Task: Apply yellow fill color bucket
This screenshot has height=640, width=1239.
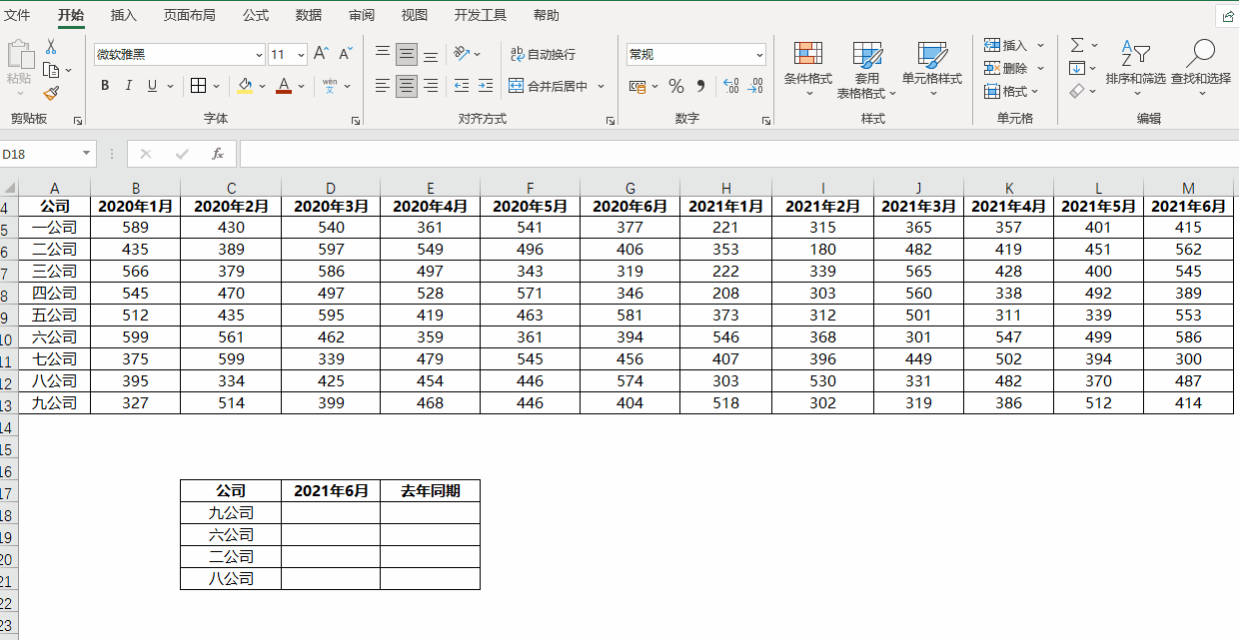Action: coord(246,86)
